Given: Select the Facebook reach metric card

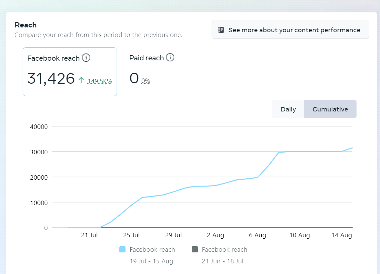Looking at the screenshot, I should coord(70,72).
